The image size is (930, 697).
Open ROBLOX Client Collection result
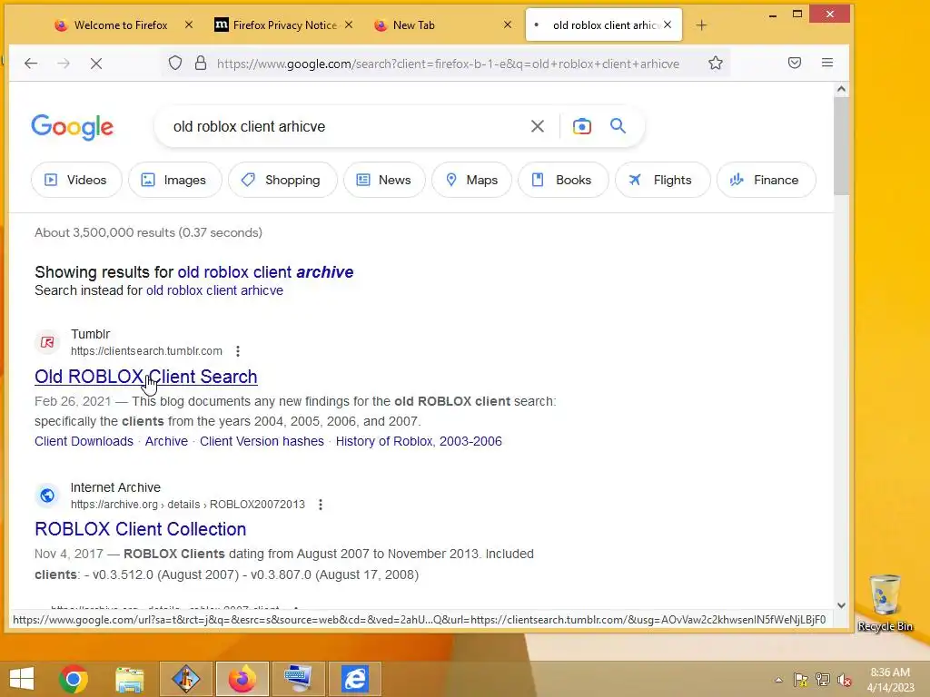141,529
